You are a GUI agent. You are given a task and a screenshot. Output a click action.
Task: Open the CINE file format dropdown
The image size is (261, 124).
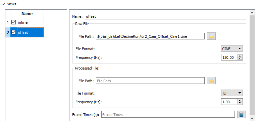coord(232,48)
